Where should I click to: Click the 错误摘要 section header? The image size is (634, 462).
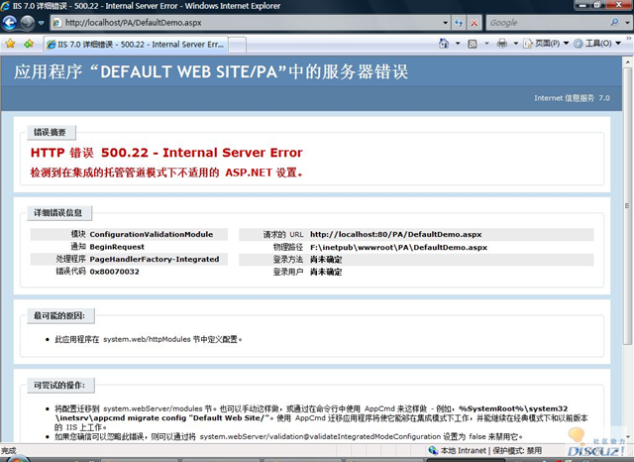[x=52, y=132]
